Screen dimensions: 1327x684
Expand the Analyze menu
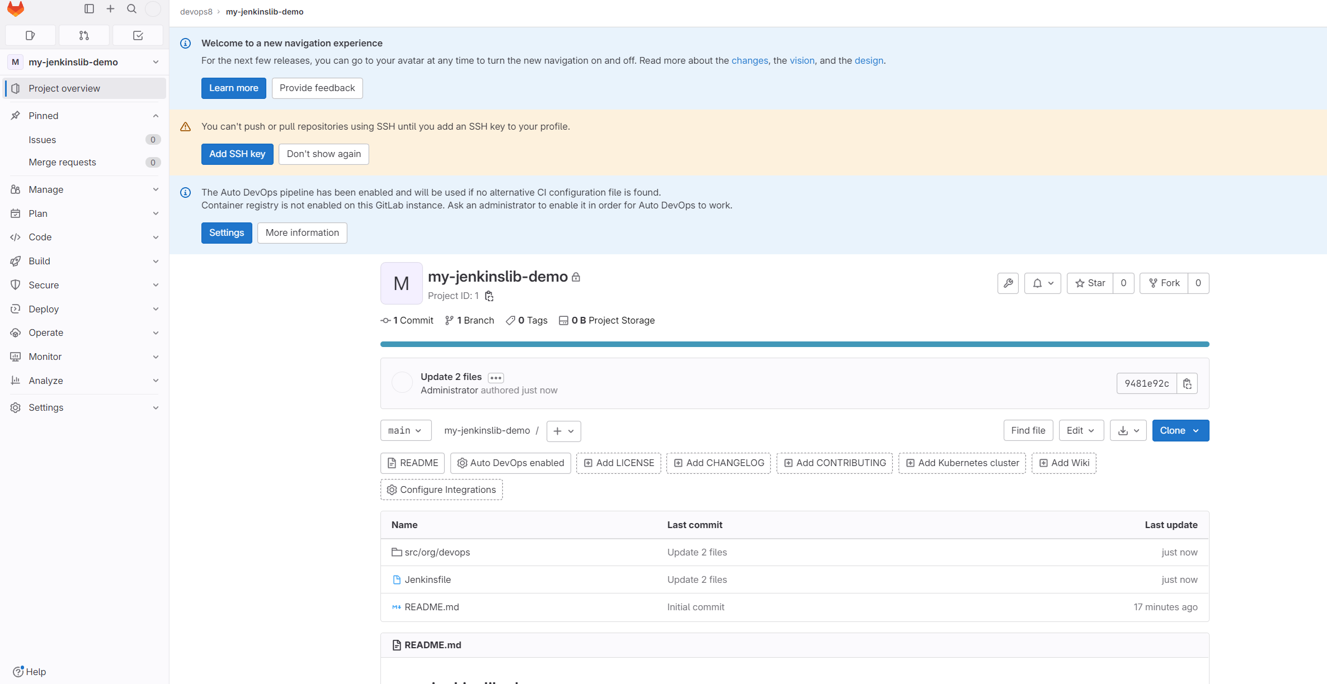tap(85, 381)
